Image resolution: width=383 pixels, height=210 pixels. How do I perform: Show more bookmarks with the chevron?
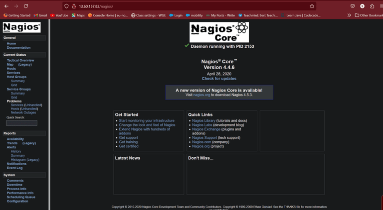click(x=349, y=15)
